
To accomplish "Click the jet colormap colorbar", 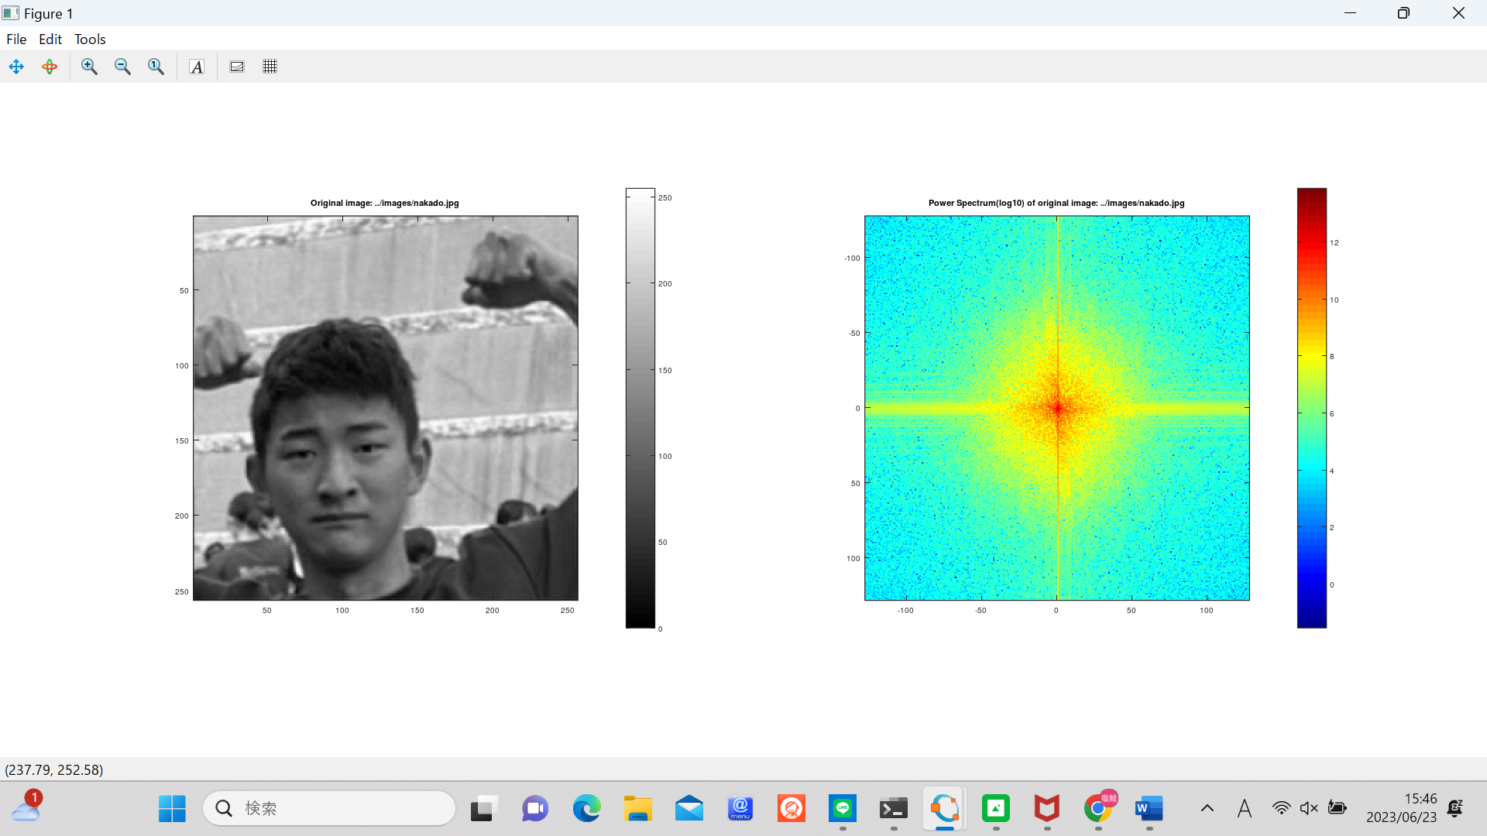I will [x=1311, y=408].
